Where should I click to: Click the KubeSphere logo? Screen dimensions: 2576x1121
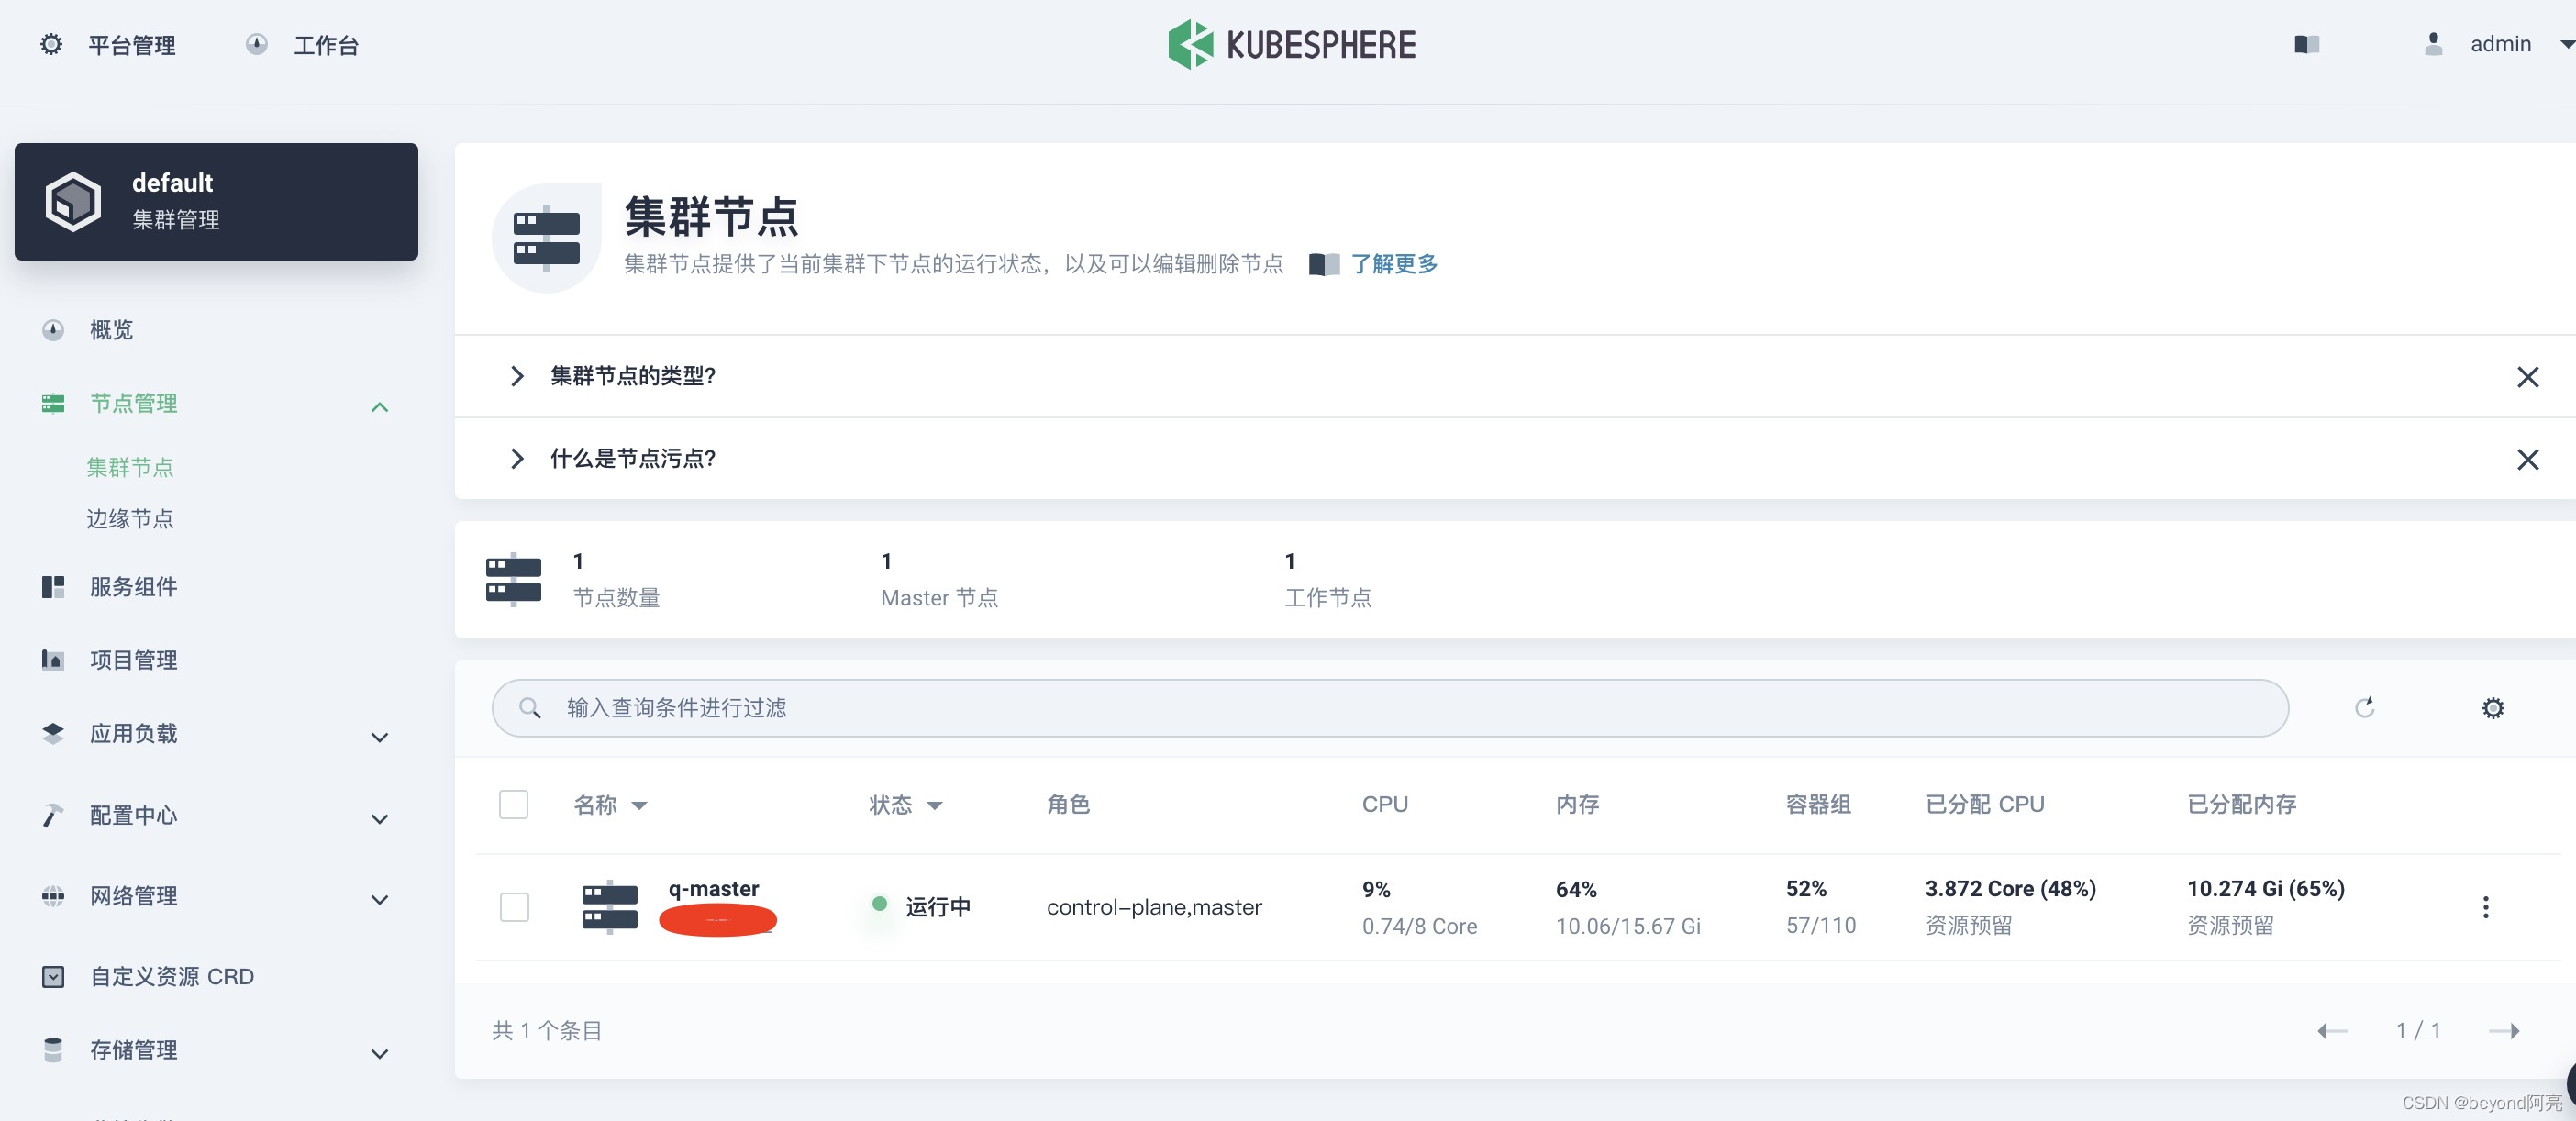click(1291, 44)
